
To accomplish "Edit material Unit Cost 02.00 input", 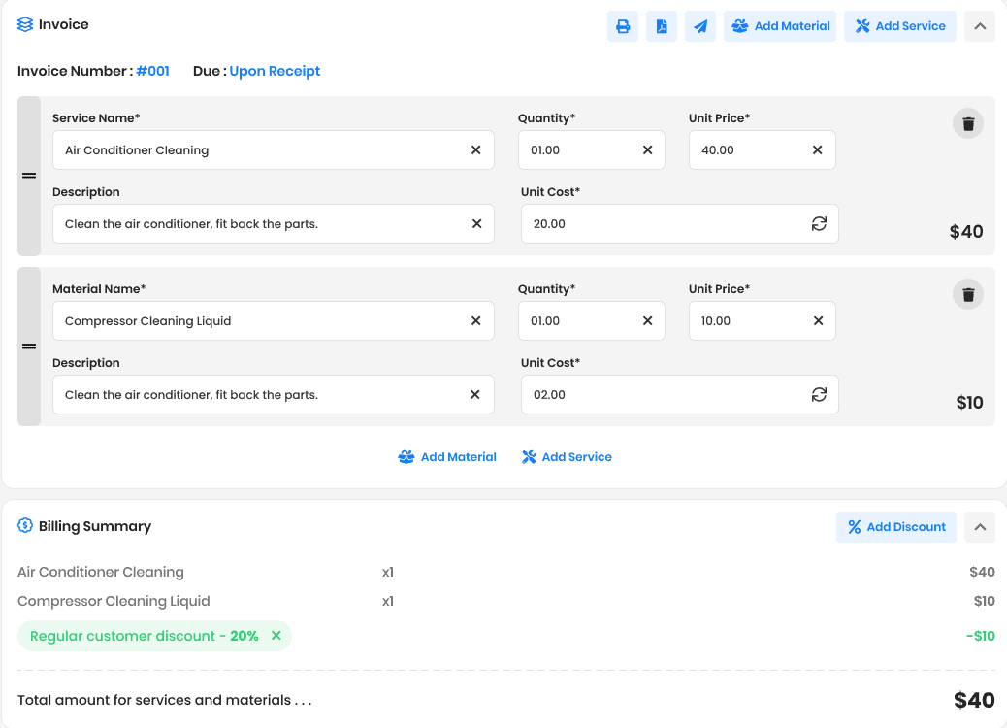I will (679, 395).
